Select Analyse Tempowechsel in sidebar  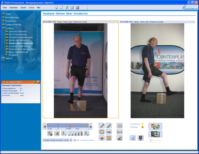[21, 37]
